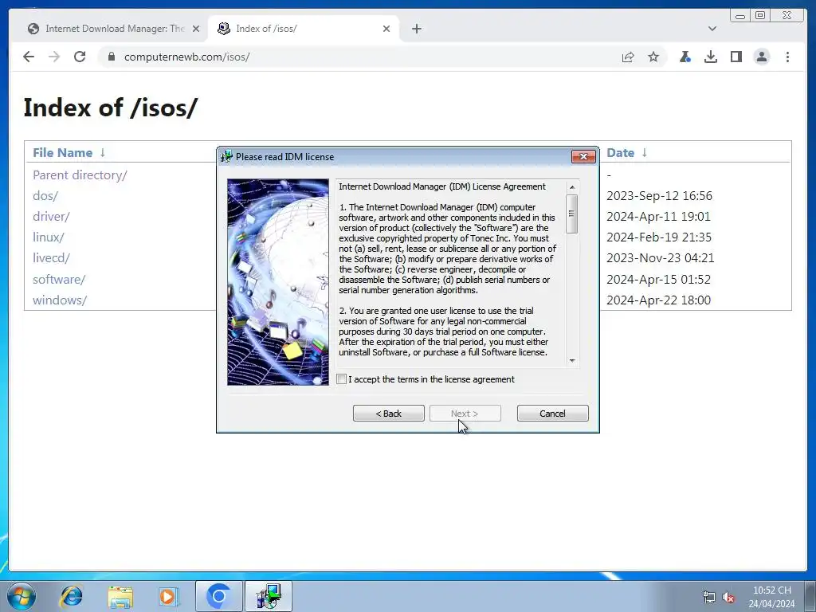Image resolution: width=816 pixels, height=612 pixels.
Task: Click the address bar URL
Action: tap(186, 57)
